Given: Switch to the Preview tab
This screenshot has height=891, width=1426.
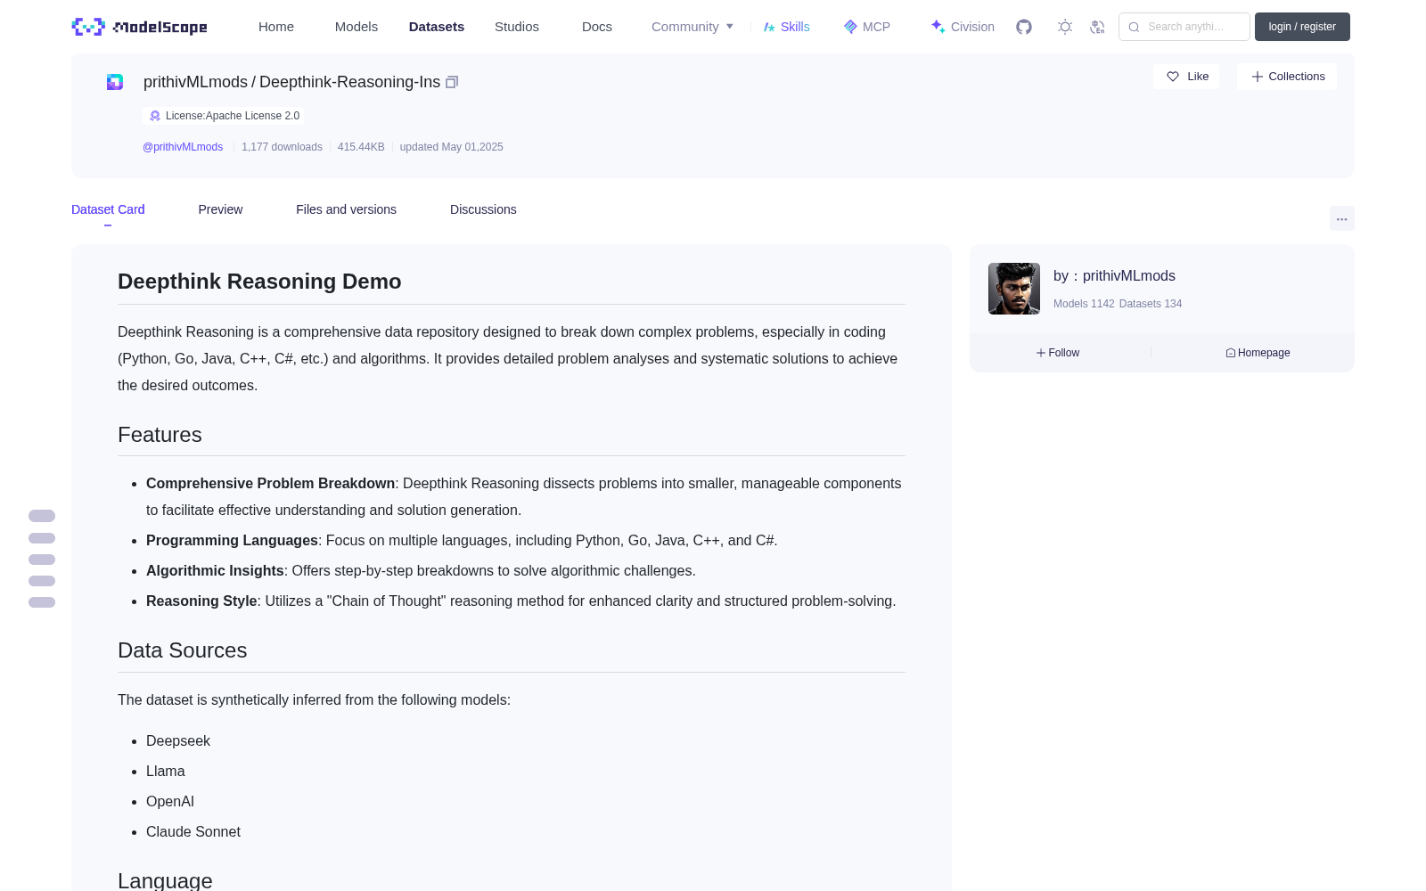Looking at the screenshot, I should pos(220,209).
